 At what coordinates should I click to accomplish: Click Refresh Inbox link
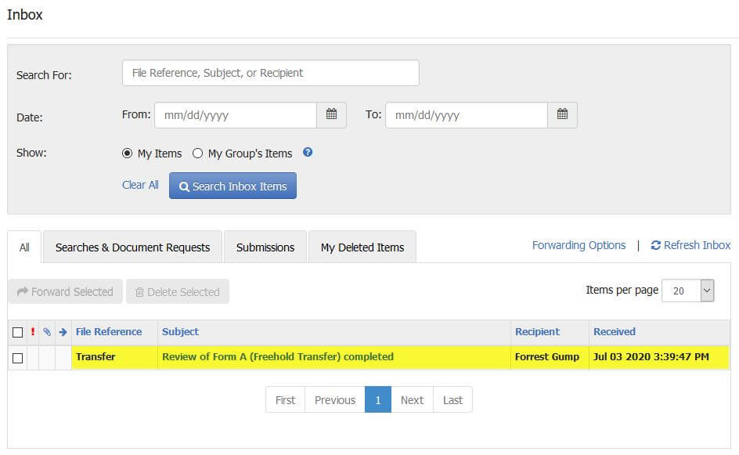(x=691, y=245)
